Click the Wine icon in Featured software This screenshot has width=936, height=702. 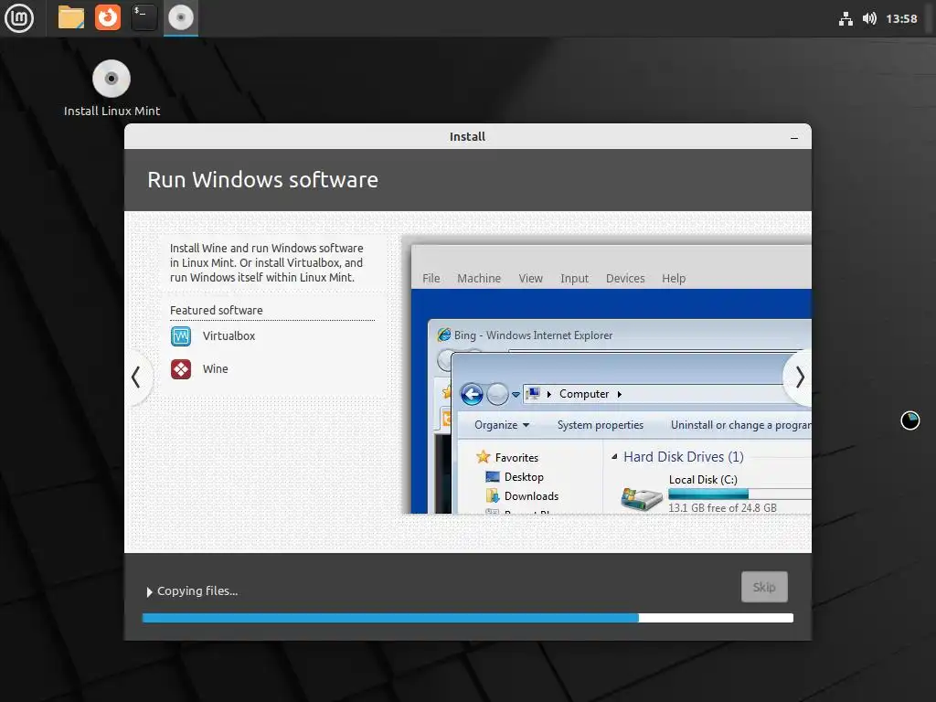point(181,369)
